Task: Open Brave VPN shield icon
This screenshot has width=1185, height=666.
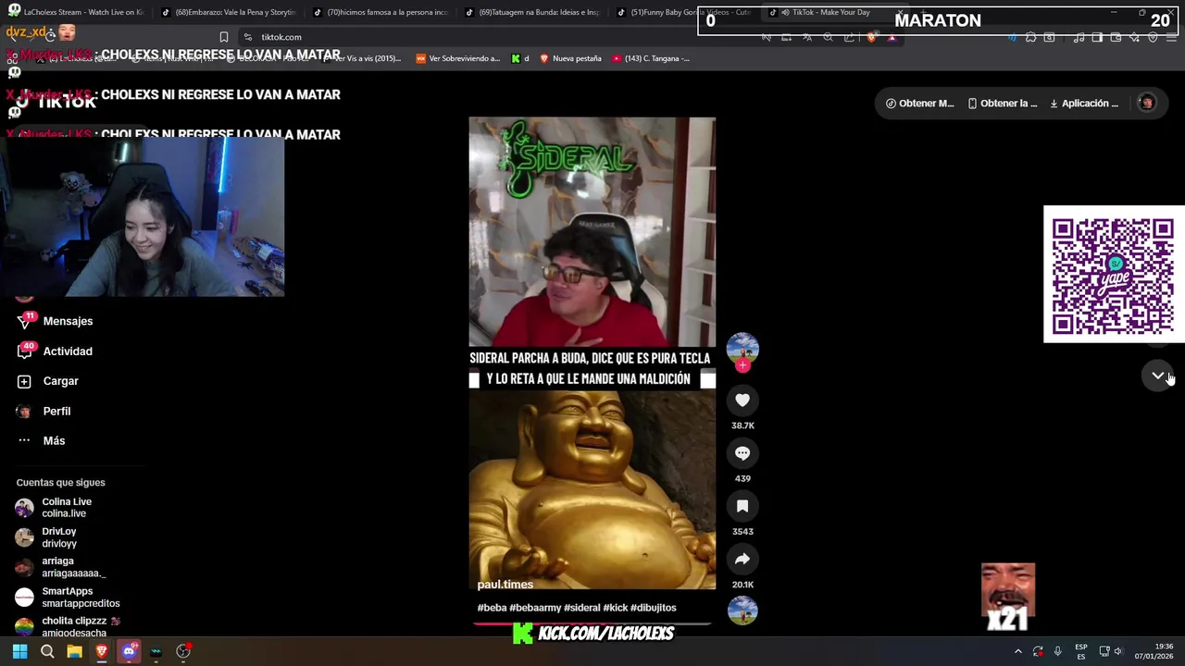Action: [1153, 37]
